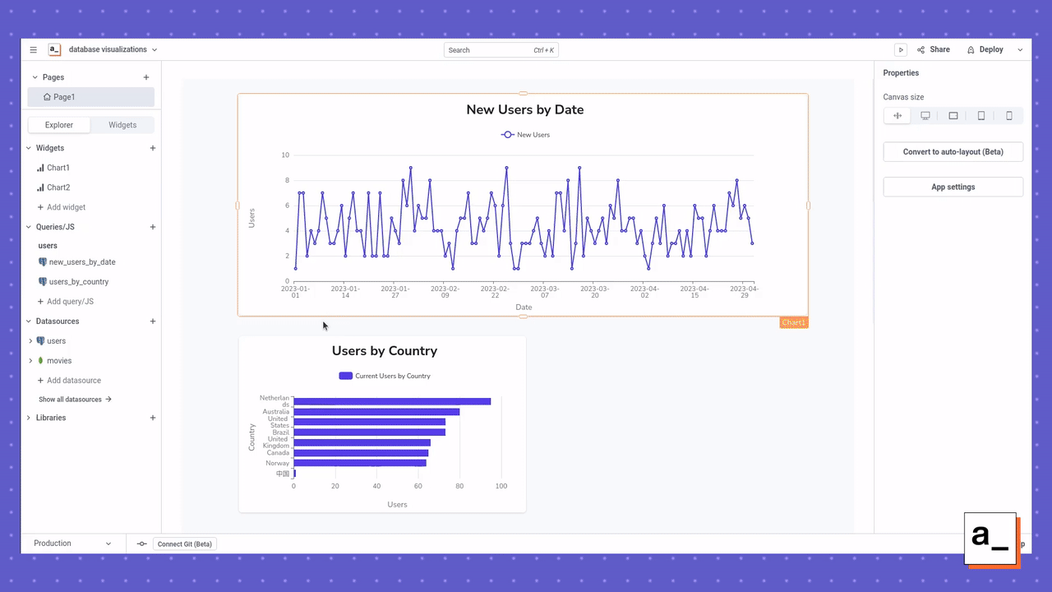This screenshot has width=1052, height=592.
Task: Collapse the Queries/JS section
Action: pos(28,227)
